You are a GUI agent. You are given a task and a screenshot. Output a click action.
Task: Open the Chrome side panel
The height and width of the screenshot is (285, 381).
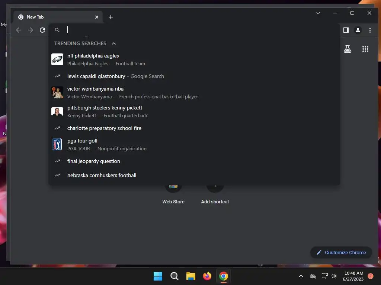(346, 30)
